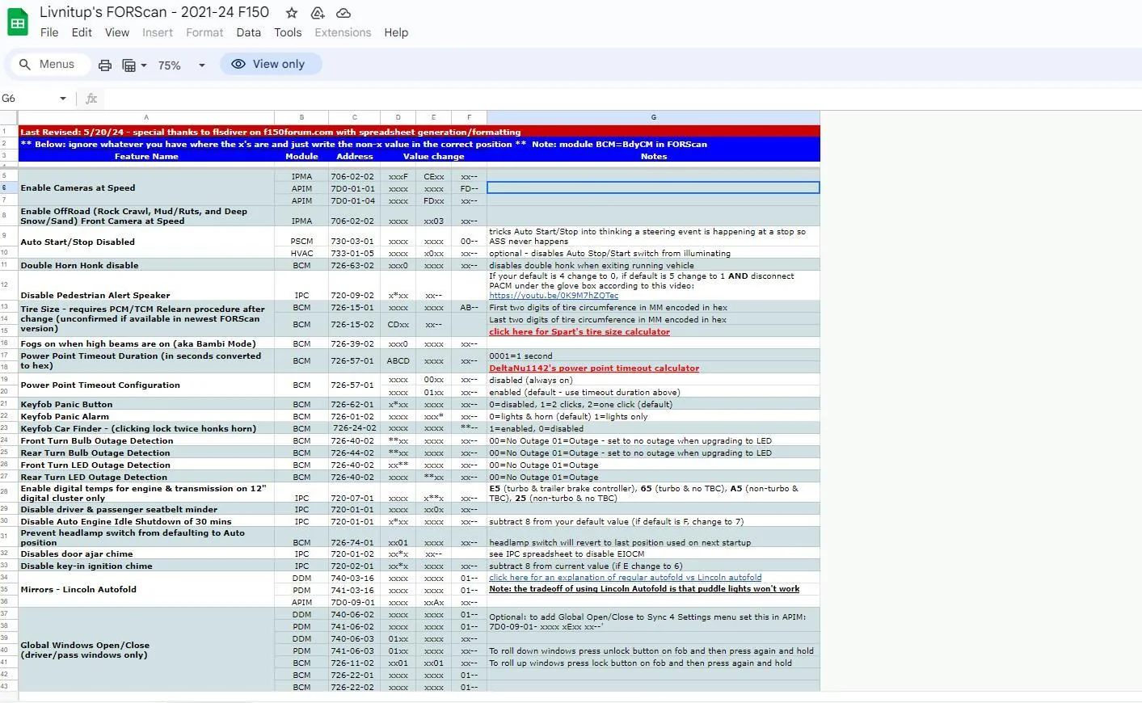Click the eye icon on View only chip

[x=238, y=63]
